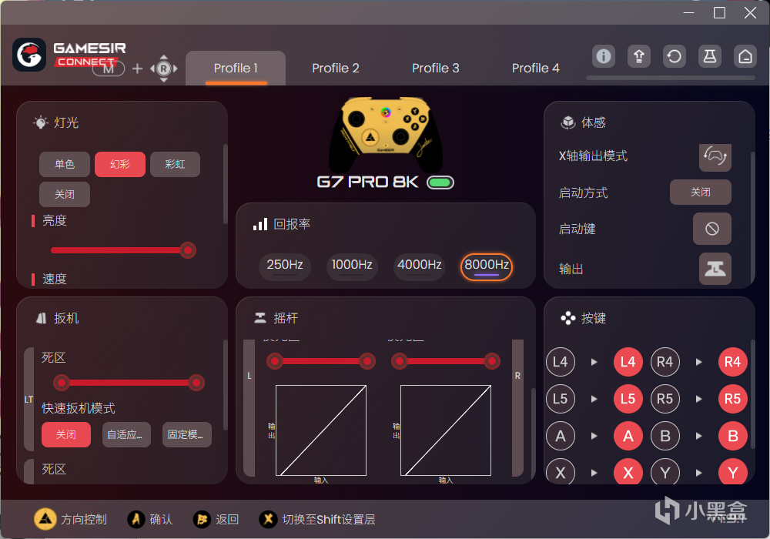Set quick trigger mode to 关闭
Screen dimensions: 770x539
point(65,434)
